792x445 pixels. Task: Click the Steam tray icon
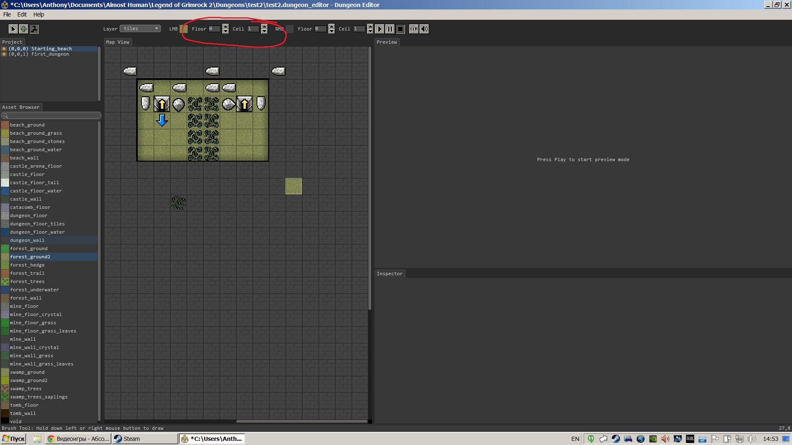615,439
